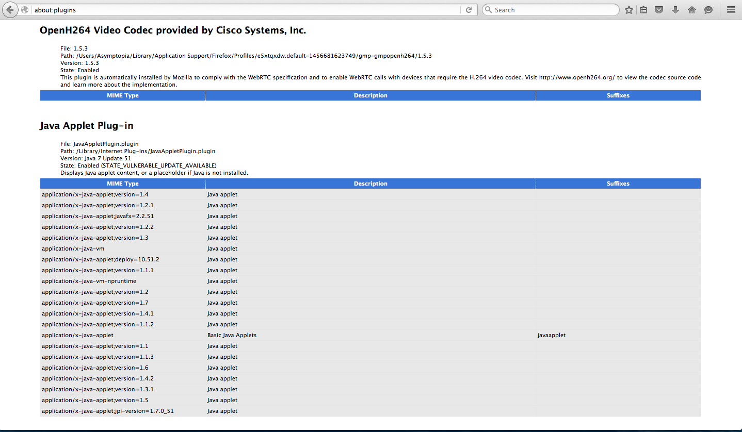
Task: Select application/x-java-applet;version=1.4.1 cell
Action: click(x=123, y=313)
